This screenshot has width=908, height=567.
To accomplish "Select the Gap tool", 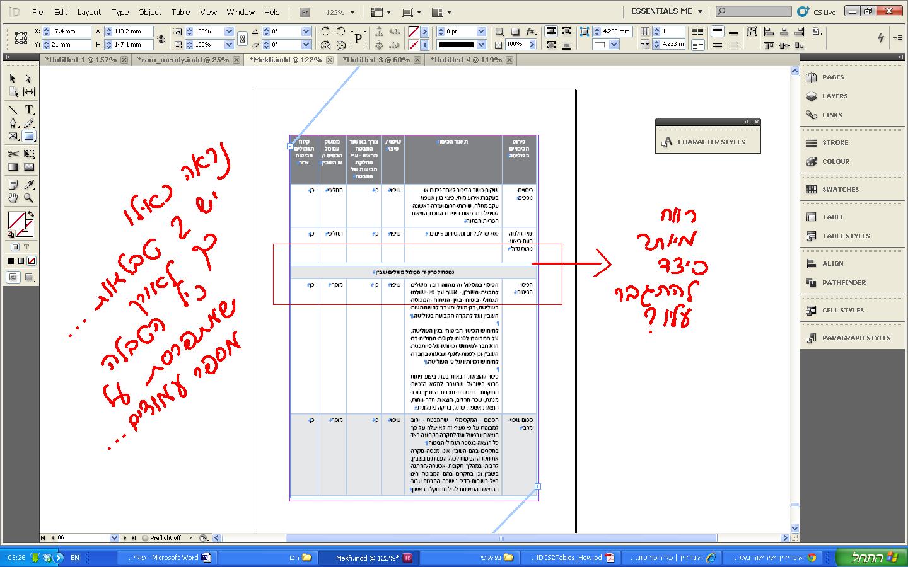I will tap(28, 92).
